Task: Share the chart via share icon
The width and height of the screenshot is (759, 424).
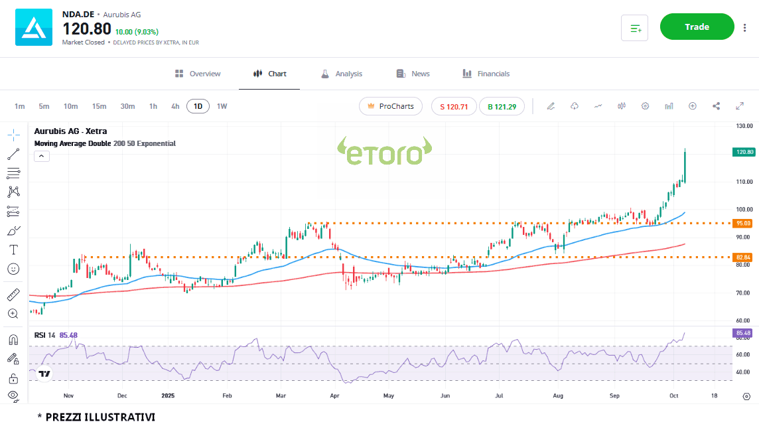Action: 717,106
